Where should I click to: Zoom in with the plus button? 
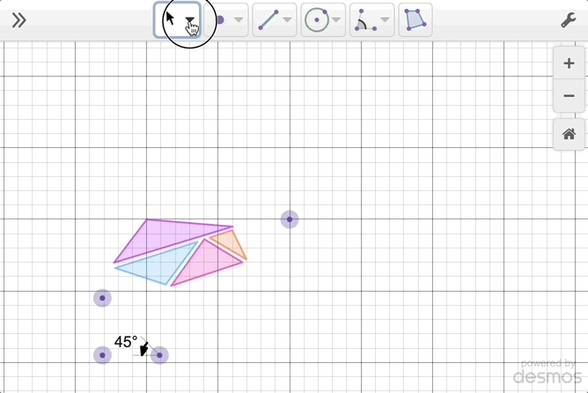coord(569,64)
